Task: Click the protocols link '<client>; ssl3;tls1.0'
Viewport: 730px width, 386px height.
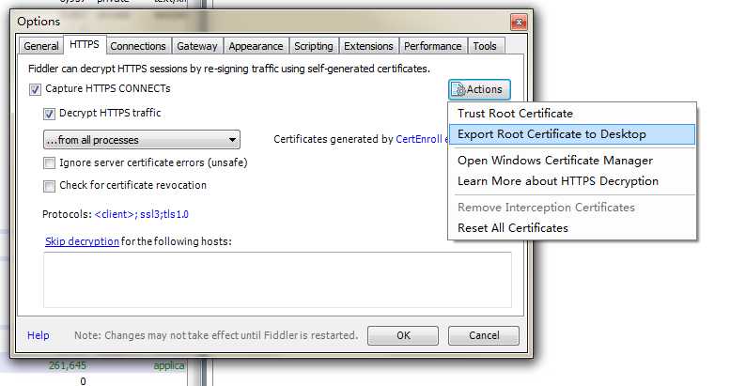Action: point(142,214)
